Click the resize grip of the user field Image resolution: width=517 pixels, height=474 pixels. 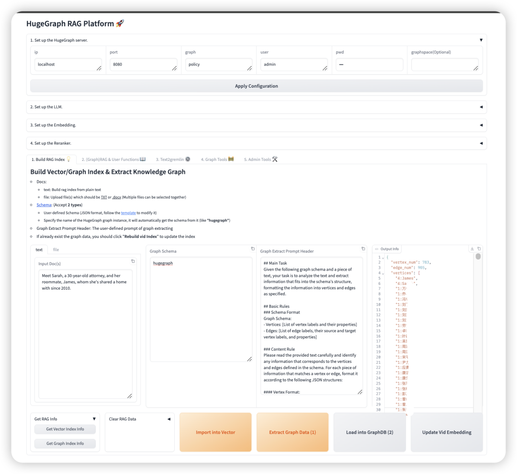(x=325, y=68)
